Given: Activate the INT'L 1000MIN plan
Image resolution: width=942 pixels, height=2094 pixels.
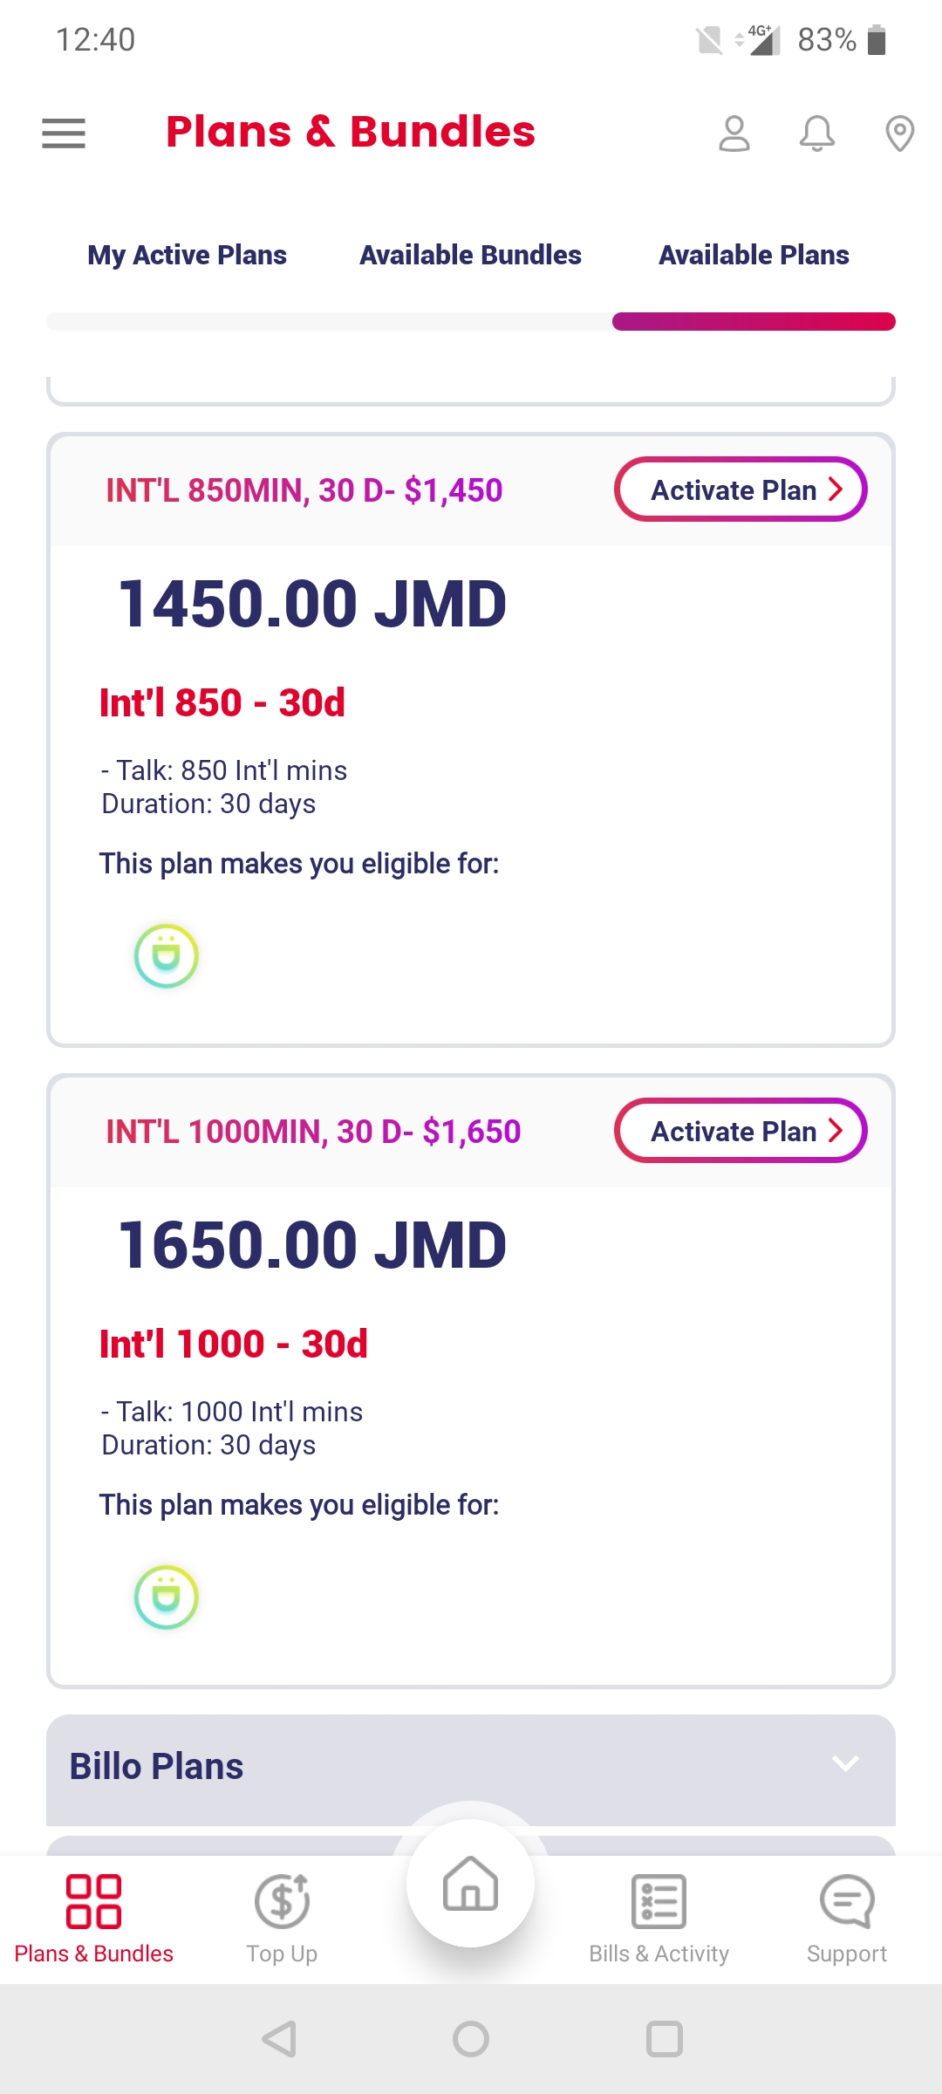Looking at the screenshot, I should click(741, 1131).
